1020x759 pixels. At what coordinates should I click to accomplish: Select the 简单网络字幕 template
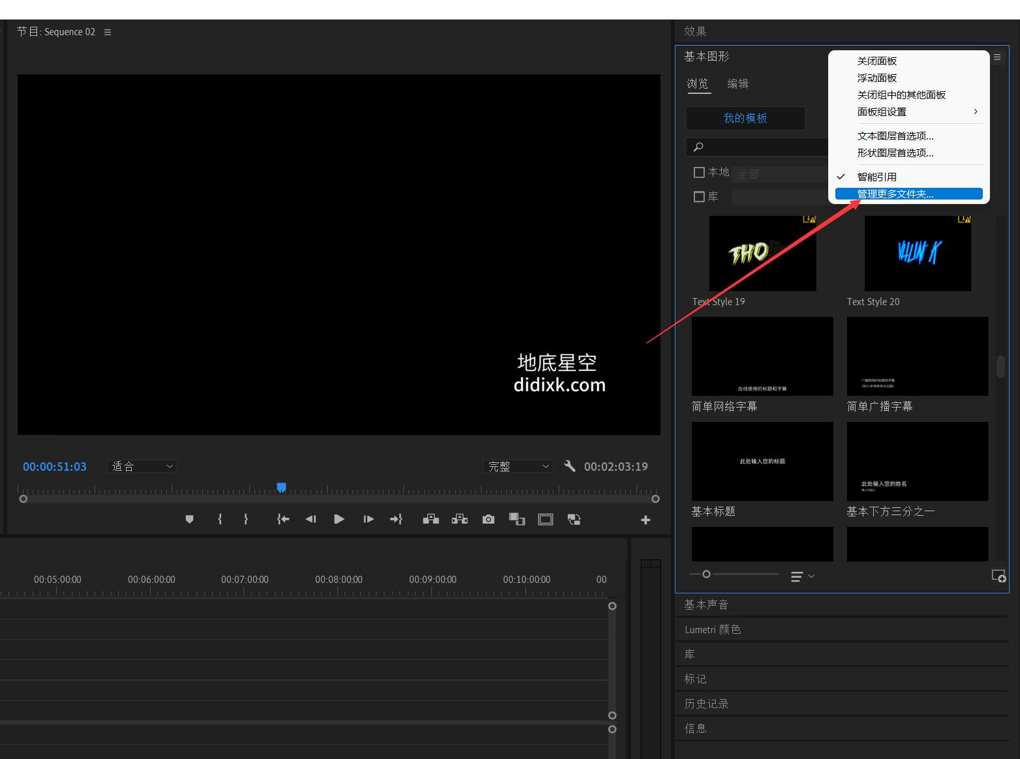pyautogui.click(x=762, y=356)
